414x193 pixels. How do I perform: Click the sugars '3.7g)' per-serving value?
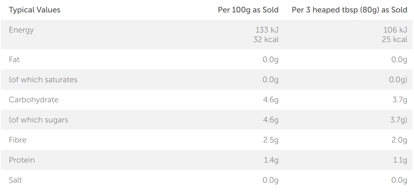398,120
